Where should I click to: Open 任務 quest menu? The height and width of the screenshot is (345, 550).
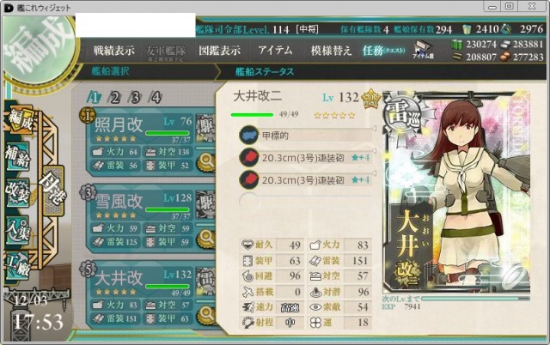[383, 51]
